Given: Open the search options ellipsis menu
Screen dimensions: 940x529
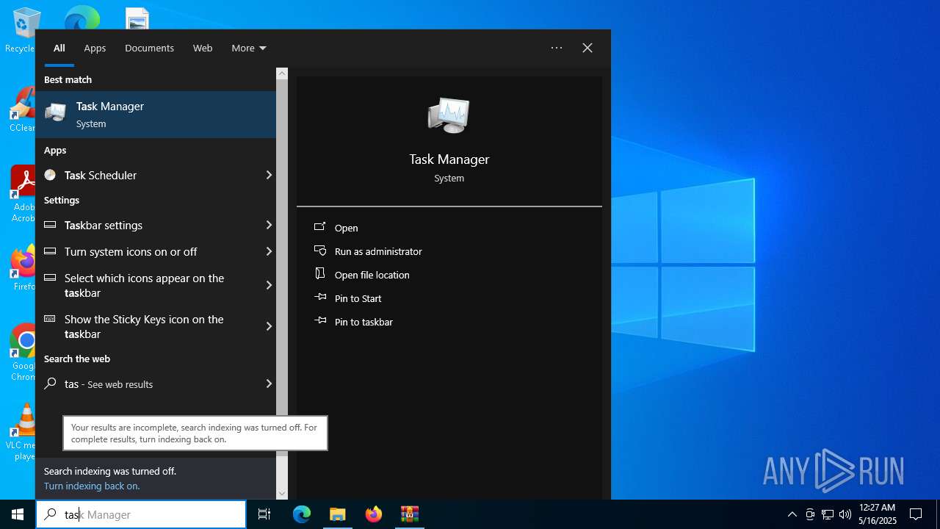Looking at the screenshot, I should pyautogui.click(x=557, y=48).
